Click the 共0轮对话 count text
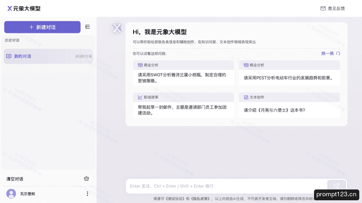This screenshot has width=362, height=203. tap(83, 56)
